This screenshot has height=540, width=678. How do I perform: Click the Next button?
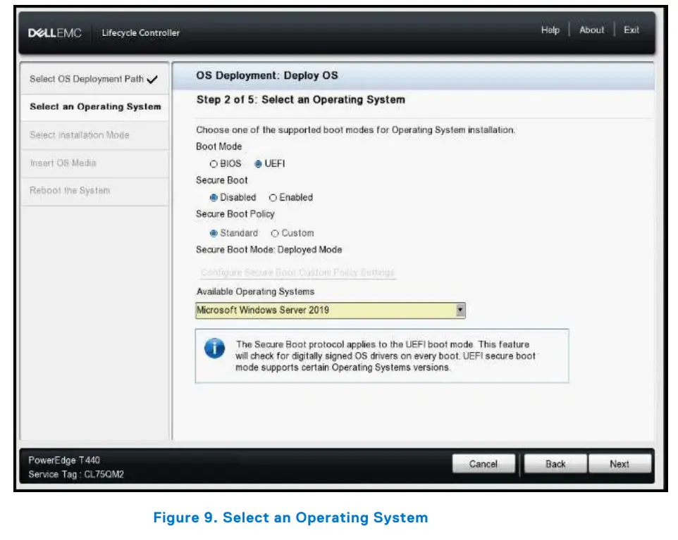[620, 463]
